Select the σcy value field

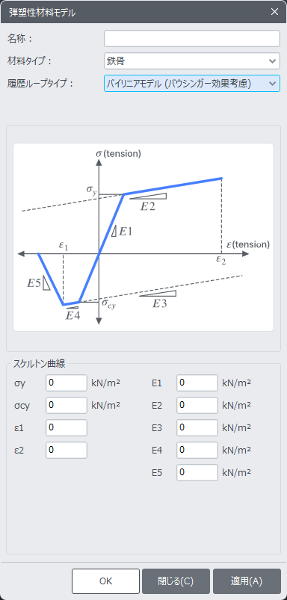tap(67, 405)
